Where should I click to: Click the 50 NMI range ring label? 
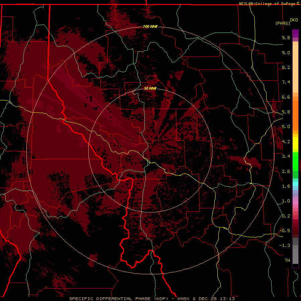coord(150,88)
